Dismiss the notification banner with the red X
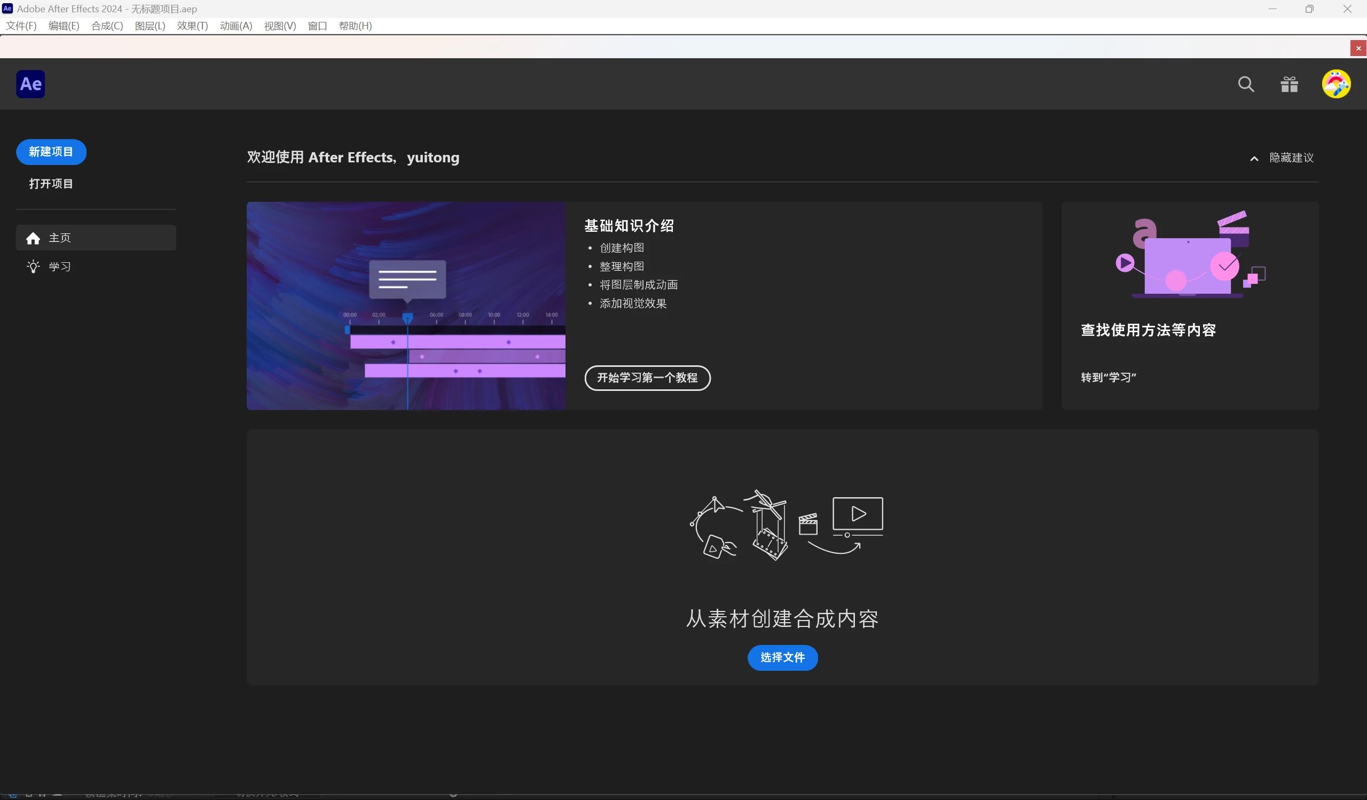This screenshot has width=1367, height=800. 1358,48
